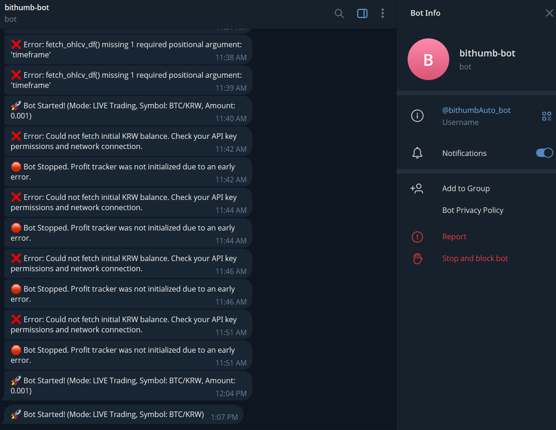This screenshot has height=430, width=556.
Task: Click the Notifications label text
Action: pyautogui.click(x=464, y=153)
